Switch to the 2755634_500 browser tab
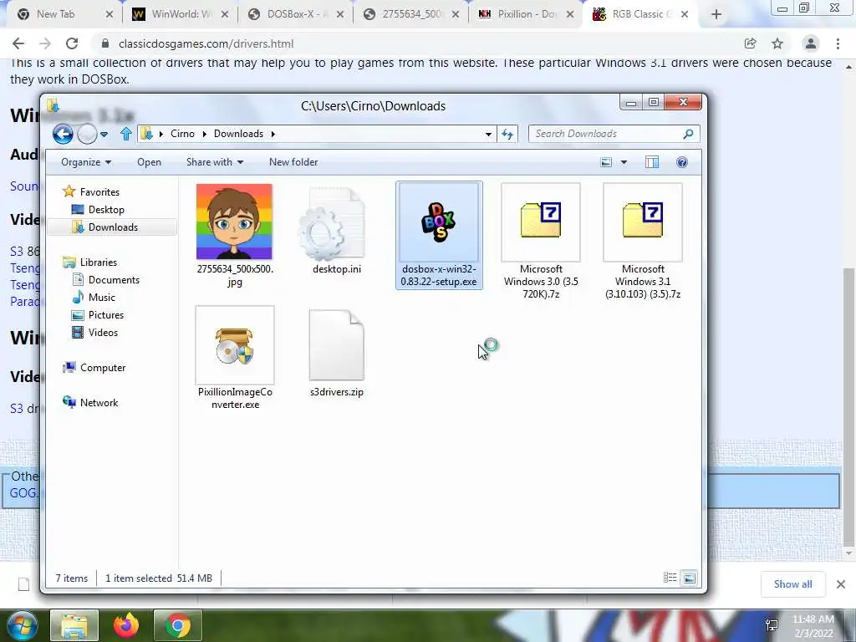 (410, 14)
